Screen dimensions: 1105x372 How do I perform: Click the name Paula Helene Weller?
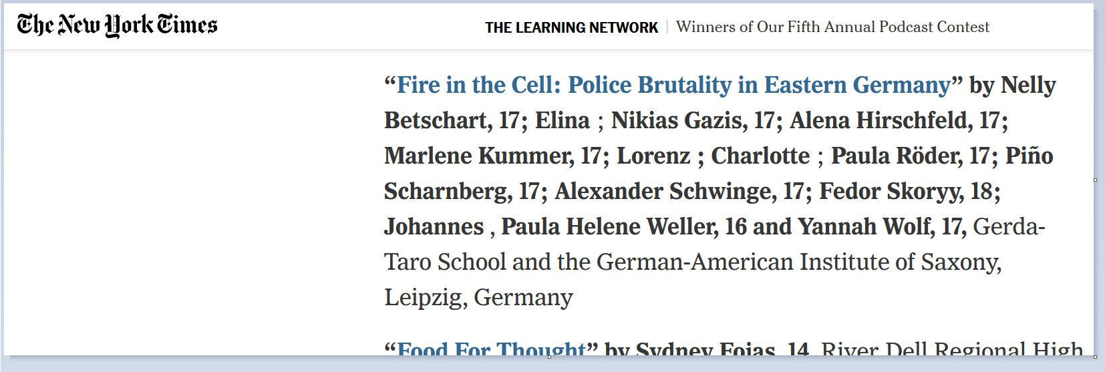(x=609, y=226)
